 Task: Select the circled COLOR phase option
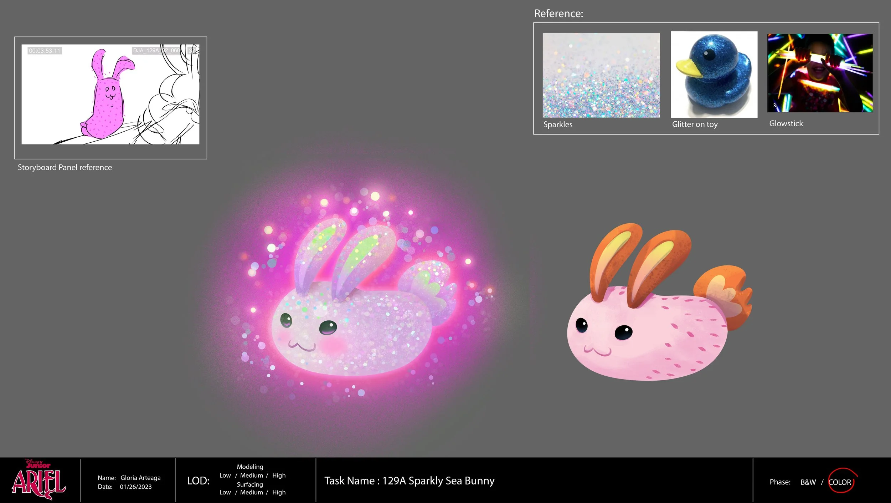point(840,482)
